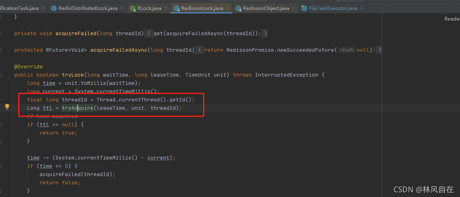Close the RedissonLock.java tab
This screenshot has height=197, width=460.
click(x=228, y=8)
